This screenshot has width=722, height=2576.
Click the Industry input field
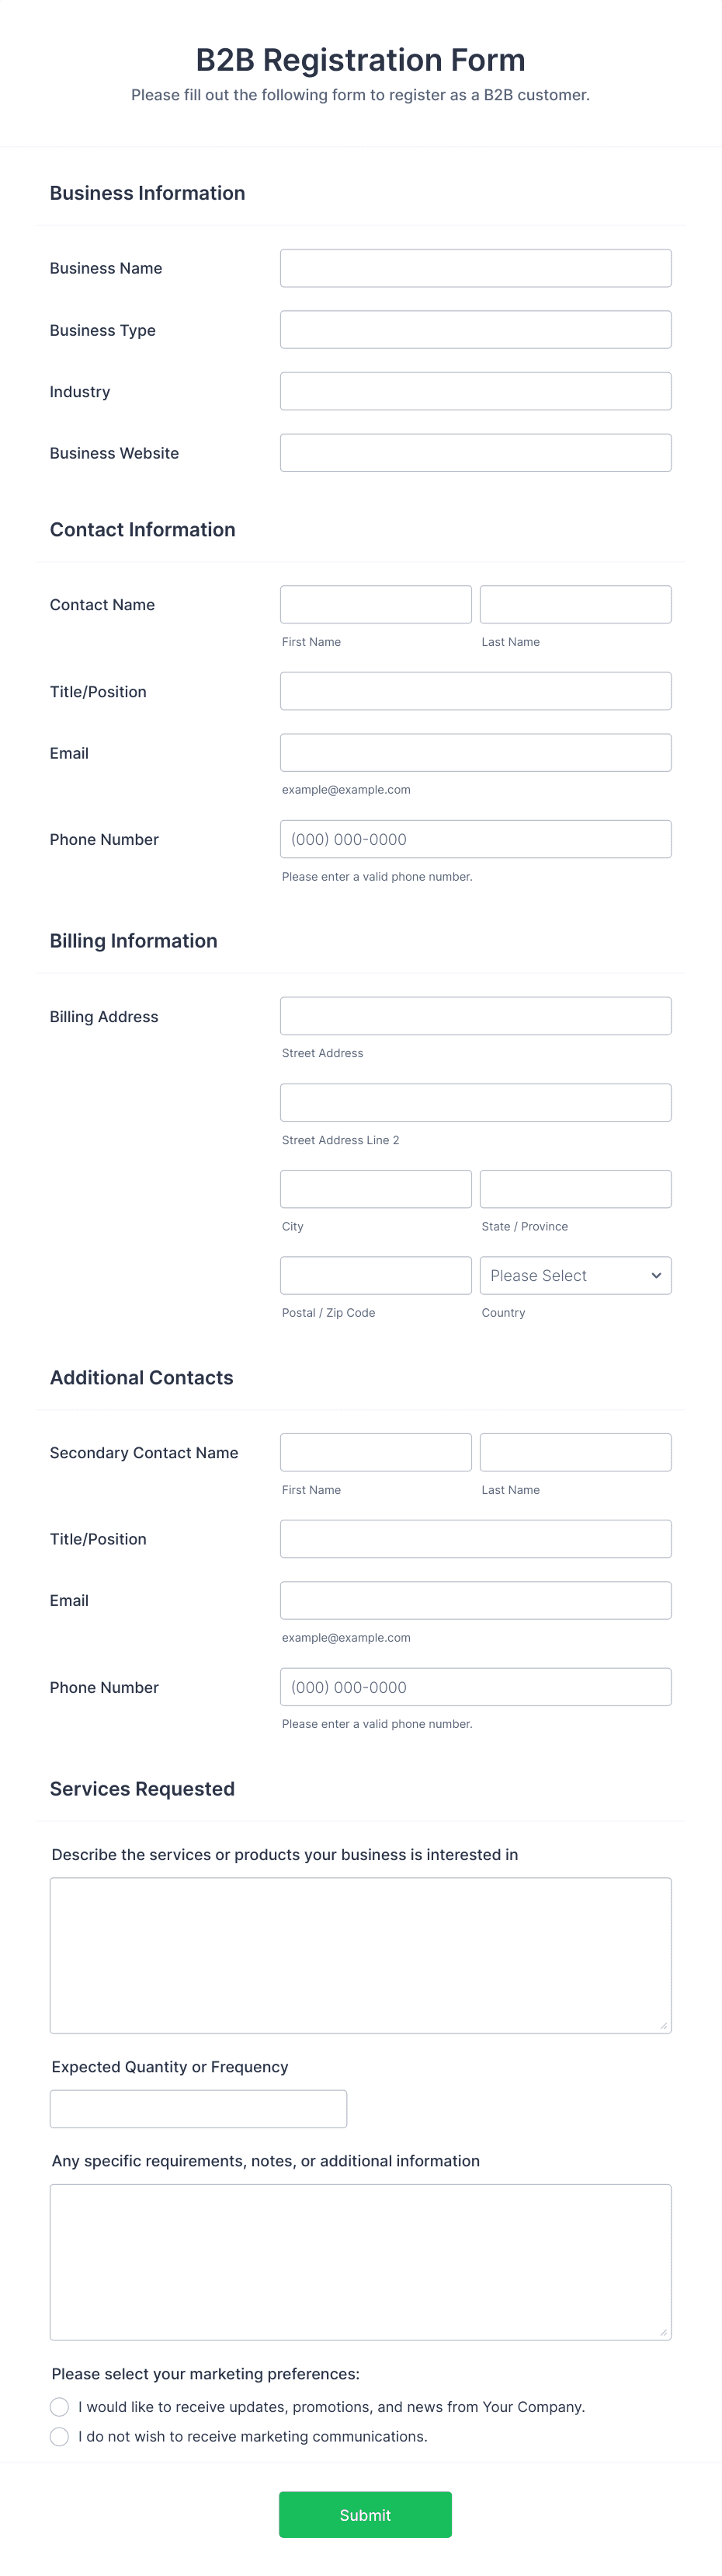click(x=475, y=390)
